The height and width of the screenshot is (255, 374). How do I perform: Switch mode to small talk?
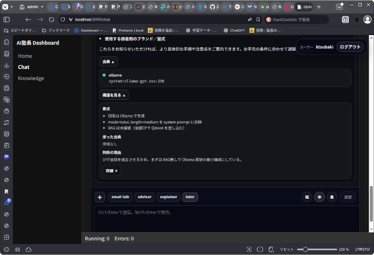(x=120, y=197)
